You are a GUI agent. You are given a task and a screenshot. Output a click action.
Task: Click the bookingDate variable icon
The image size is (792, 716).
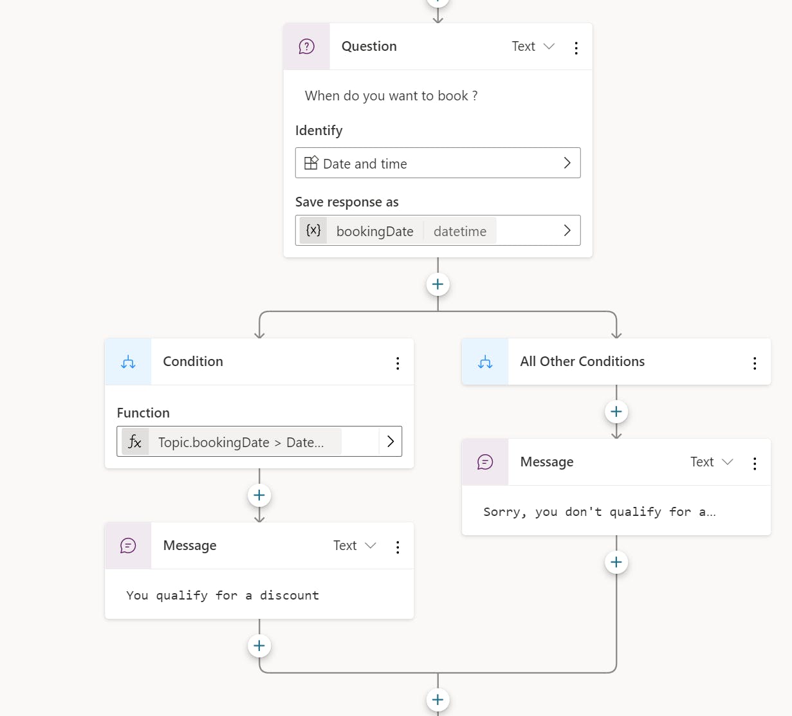pyautogui.click(x=313, y=230)
